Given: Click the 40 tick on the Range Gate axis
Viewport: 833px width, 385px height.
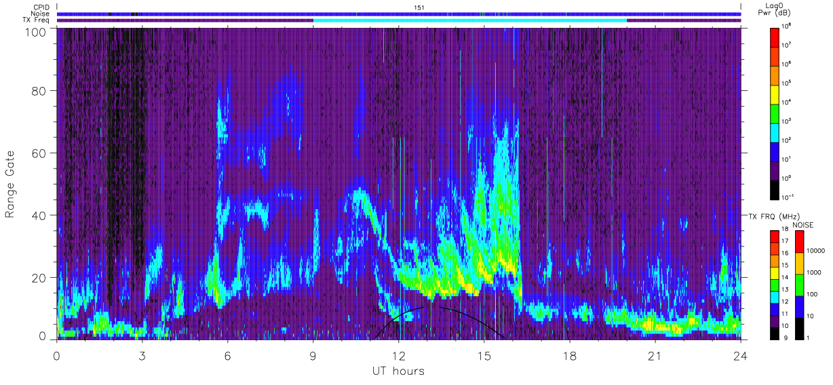Looking at the screenshot, I should [39, 215].
